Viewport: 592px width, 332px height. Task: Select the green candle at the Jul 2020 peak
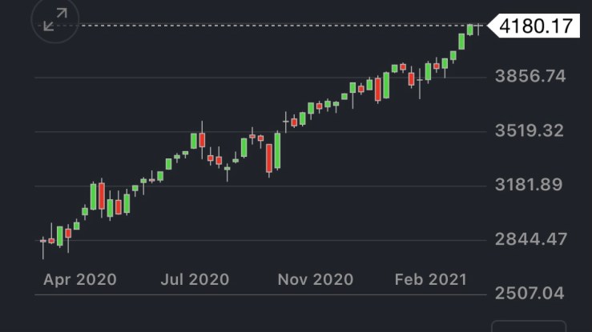tap(194, 140)
